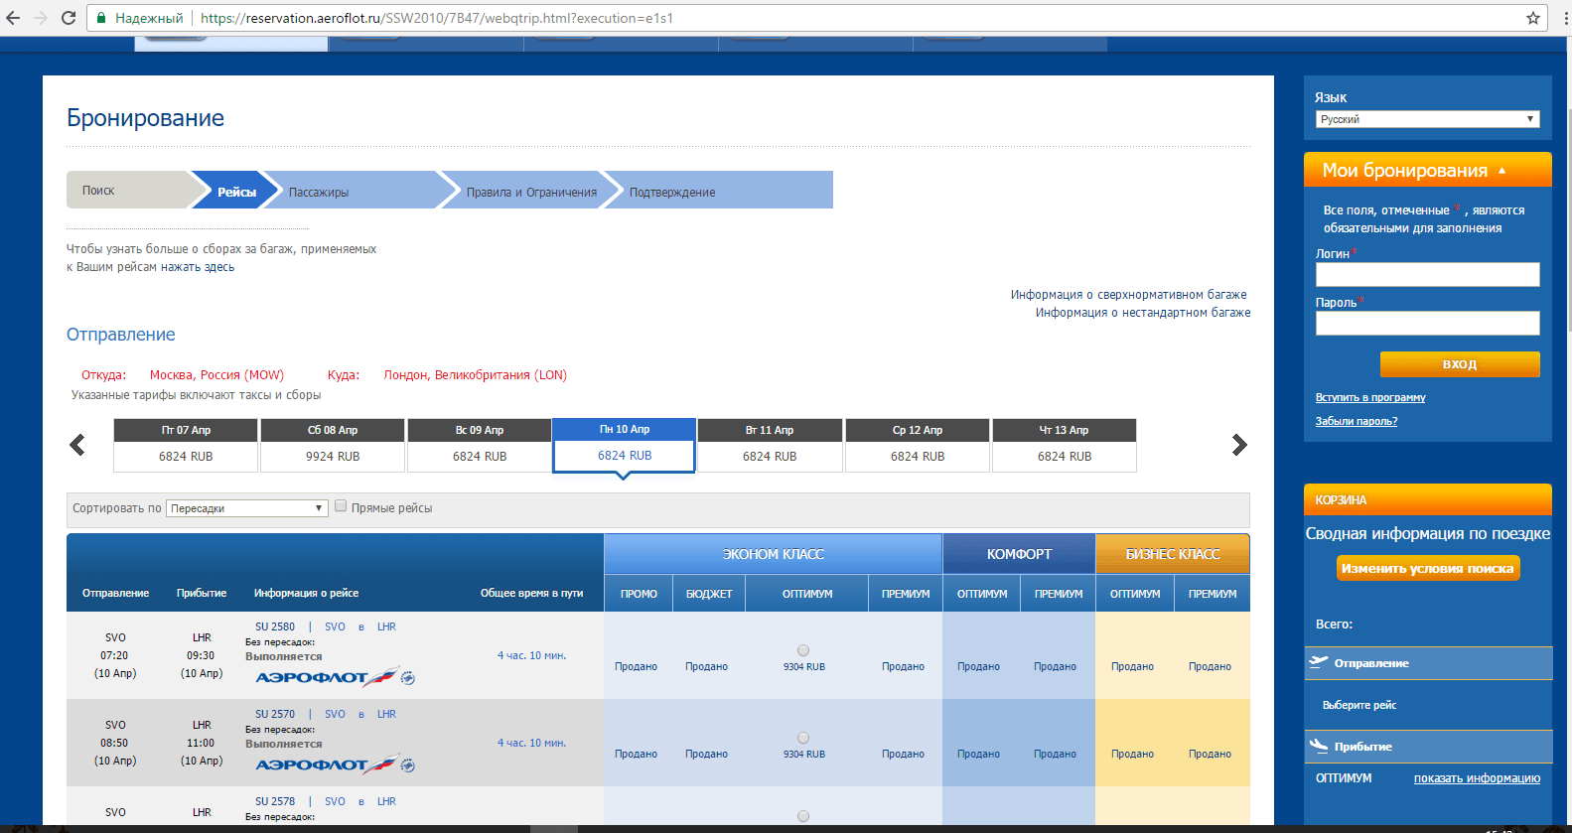Click the Логин input field

1427,274
